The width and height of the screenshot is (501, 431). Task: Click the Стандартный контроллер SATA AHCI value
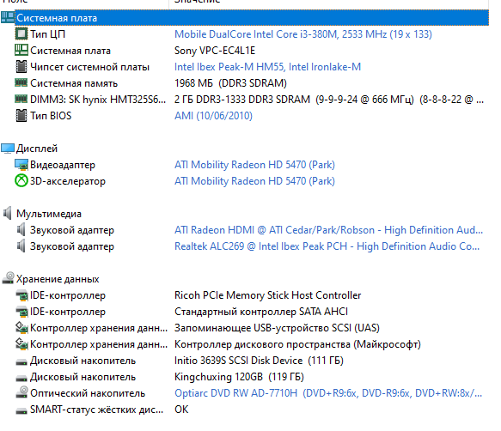(x=261, y=312)
